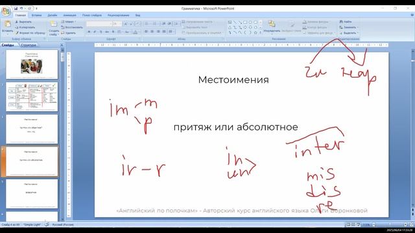
Task: Delete the slide with Удалить
Action: (68, 33)
